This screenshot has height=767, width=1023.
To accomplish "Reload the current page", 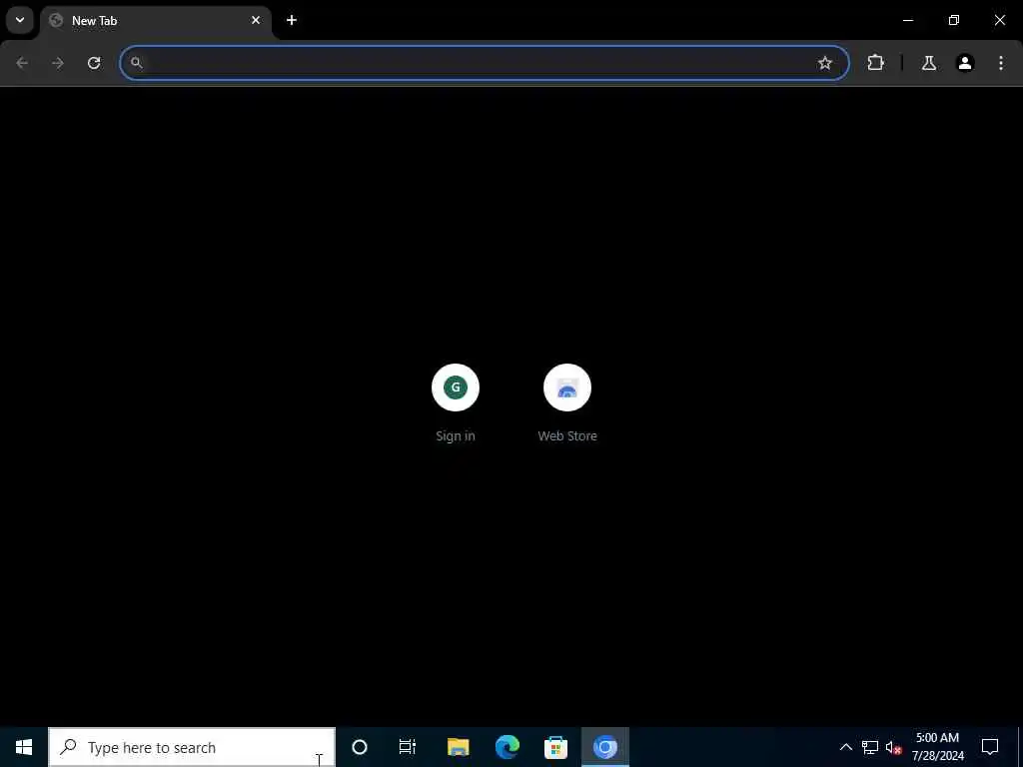I will [x=94, y=63].
